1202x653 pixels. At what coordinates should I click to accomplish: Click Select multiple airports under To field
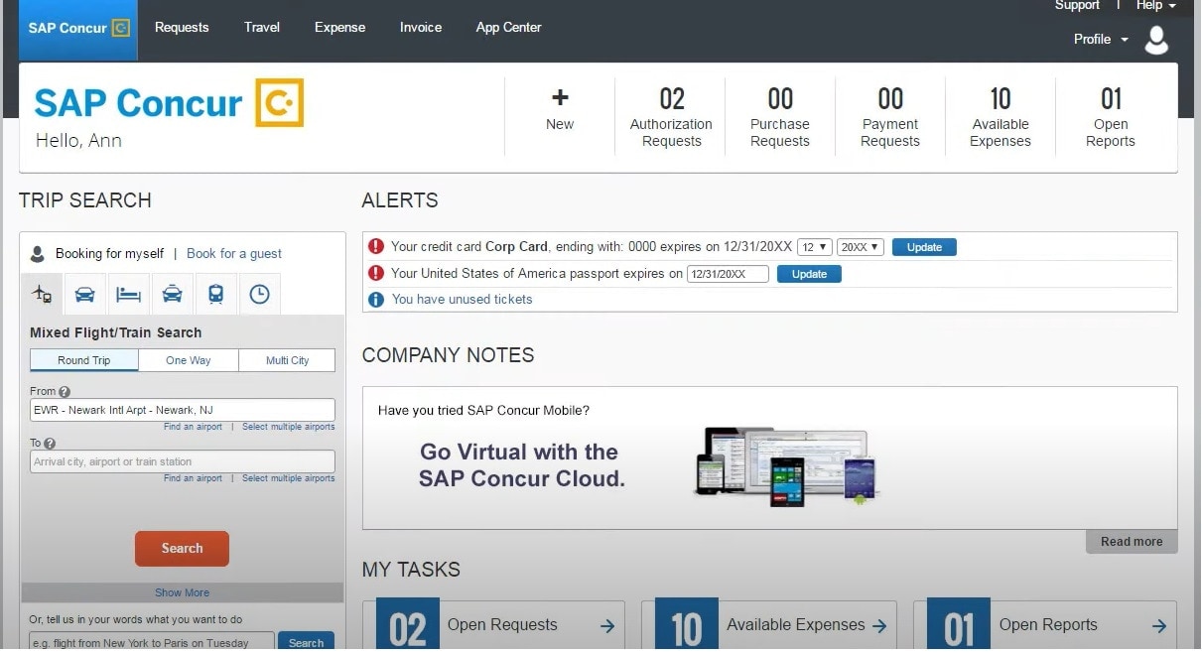coord(289,478)
